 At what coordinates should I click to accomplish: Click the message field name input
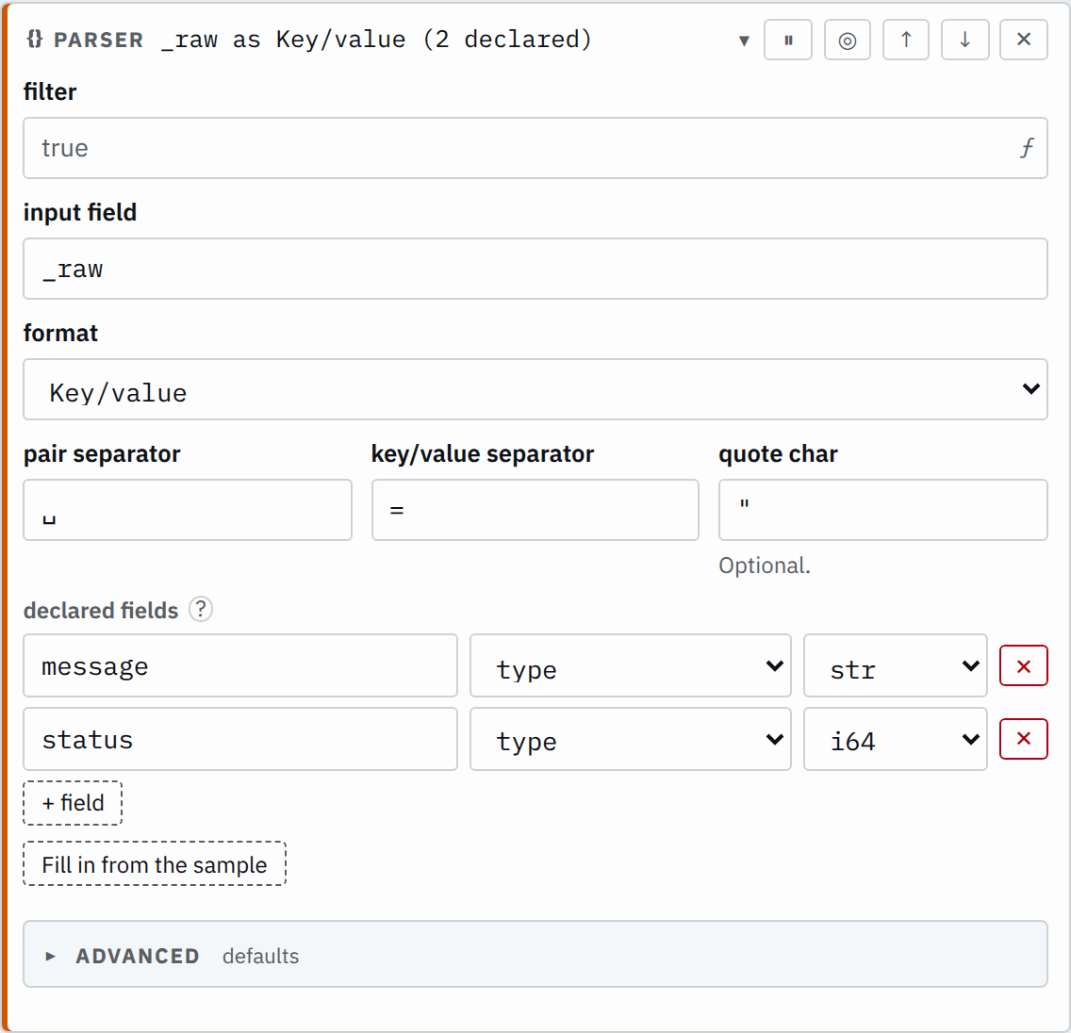pyautogui.click(x=240, y=665)
